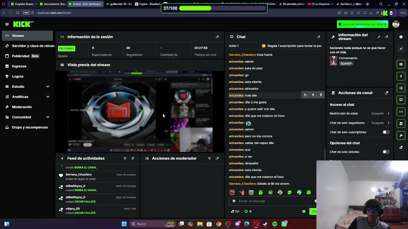Toggle Chat de solo-emotes switch
Screen dimensions: 408x229
386,152
